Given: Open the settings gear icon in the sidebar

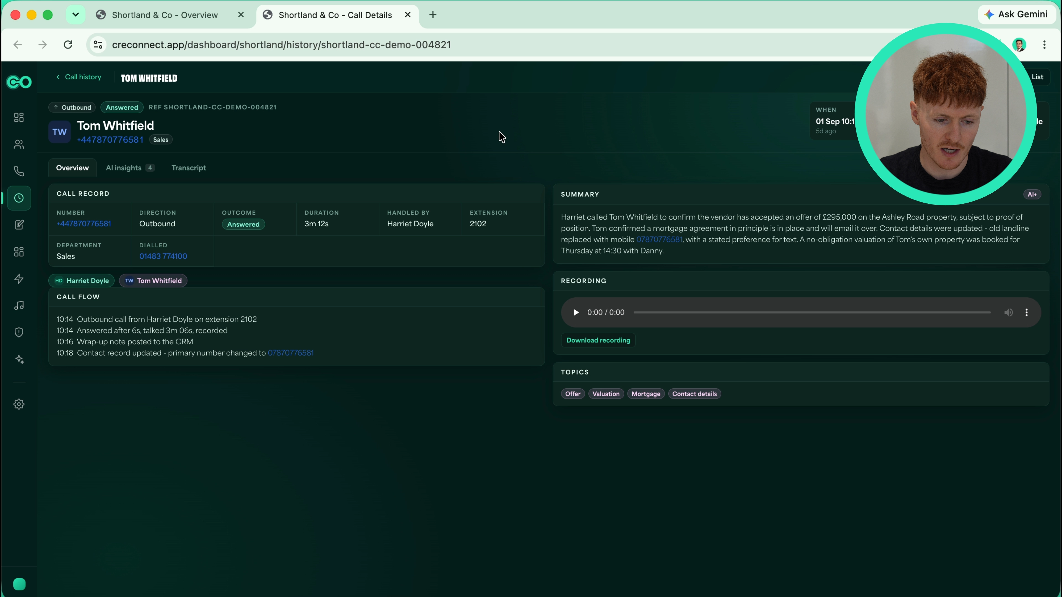Looking at the screenshot, I should tap(19, 404).
